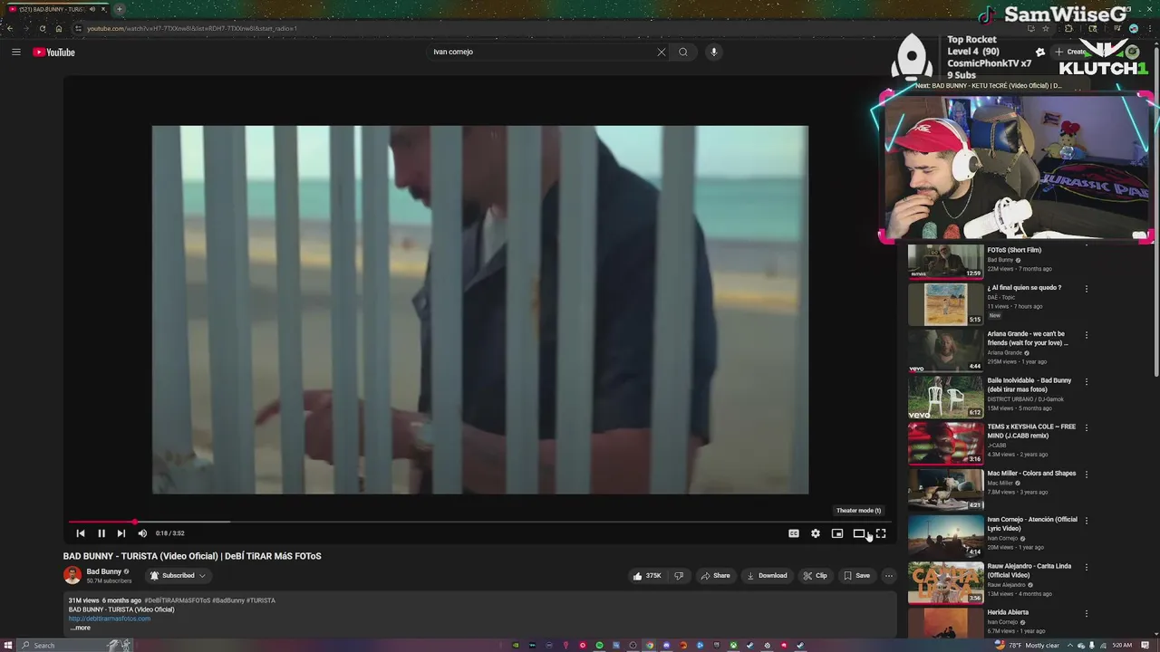Viewport: 1160px width, 652px height.
Task: Enter full screen mode
Action: click(x=881, y=533)
